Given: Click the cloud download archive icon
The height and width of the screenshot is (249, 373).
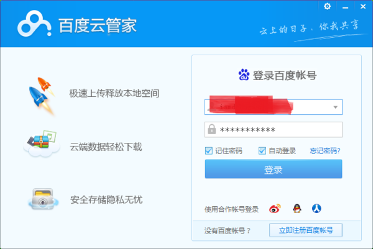Looking at the screenshot, I should click(42, 144).
